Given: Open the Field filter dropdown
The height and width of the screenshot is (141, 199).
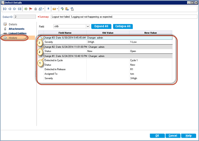Looking at the screenshot, I should click(87, 26).
